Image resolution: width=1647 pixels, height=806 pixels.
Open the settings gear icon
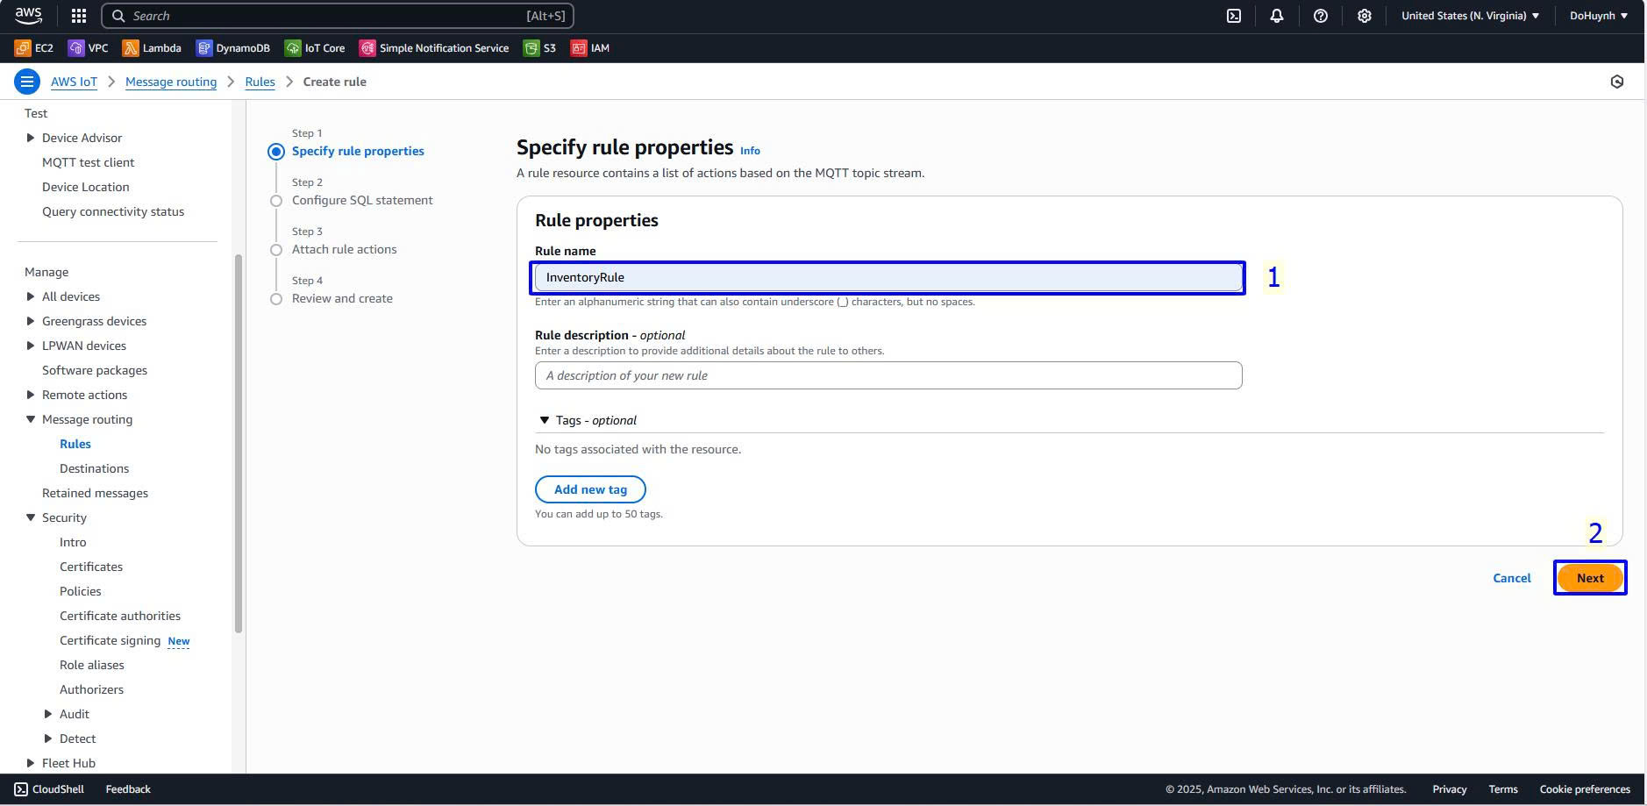click(x=1364, y=16)
